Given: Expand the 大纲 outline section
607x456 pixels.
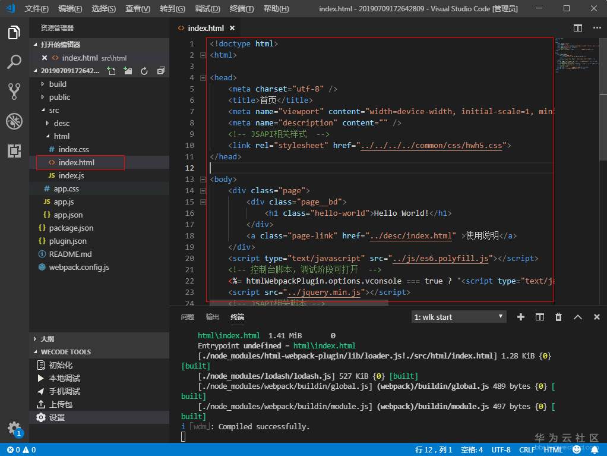Looking at the screenshot, I should (47, 339).
